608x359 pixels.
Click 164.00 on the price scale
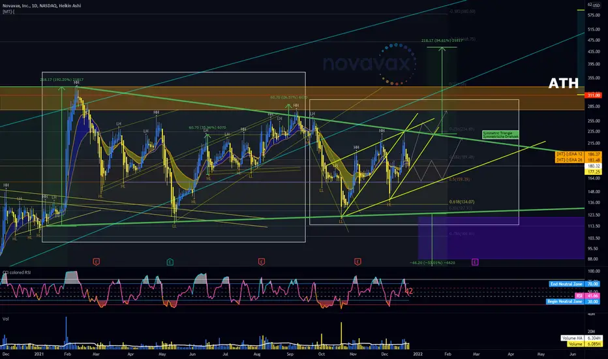pyautogui.click(x=594, y=178)
